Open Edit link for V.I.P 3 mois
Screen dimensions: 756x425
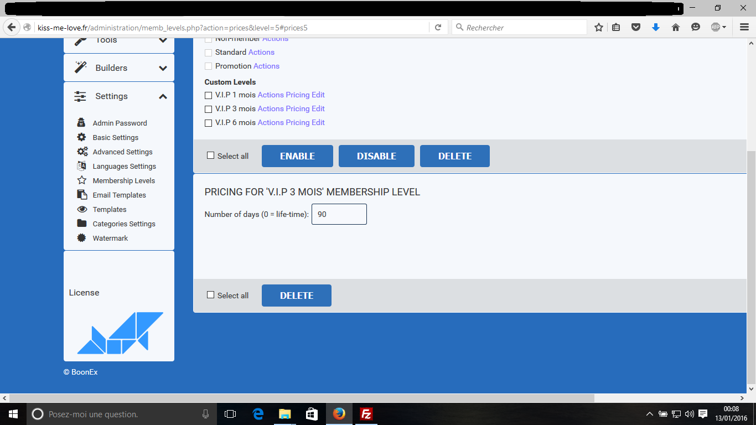318,108
